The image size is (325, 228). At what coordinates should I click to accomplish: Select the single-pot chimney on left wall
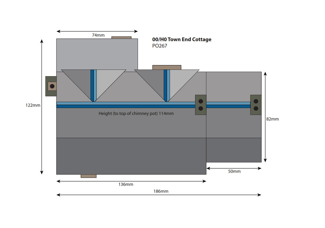click(x=51, y=86)
